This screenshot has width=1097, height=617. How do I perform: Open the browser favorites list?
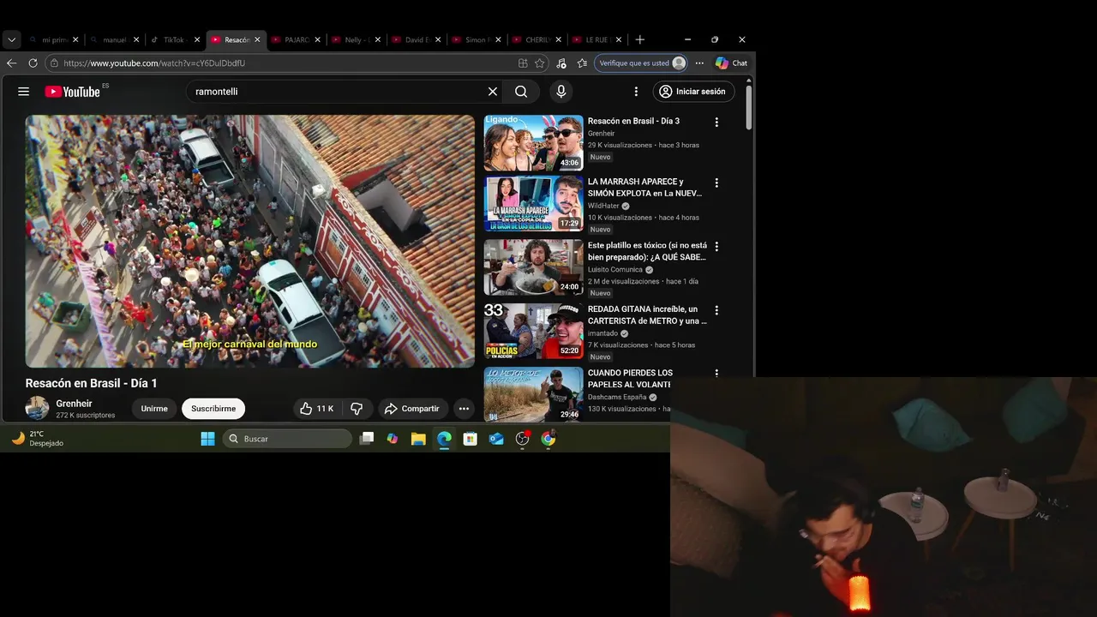click(582, 63)
